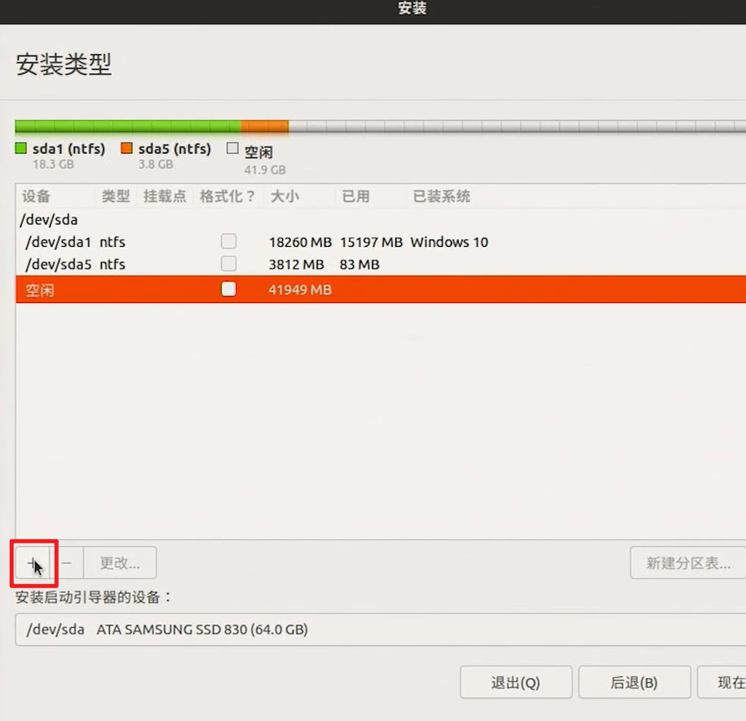746x721 pixels.
Task: Click the 安装 window title
Action: pyautogui.click(x=413, y=8)
